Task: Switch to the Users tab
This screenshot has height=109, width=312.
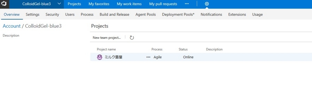Action: (70, 15)
